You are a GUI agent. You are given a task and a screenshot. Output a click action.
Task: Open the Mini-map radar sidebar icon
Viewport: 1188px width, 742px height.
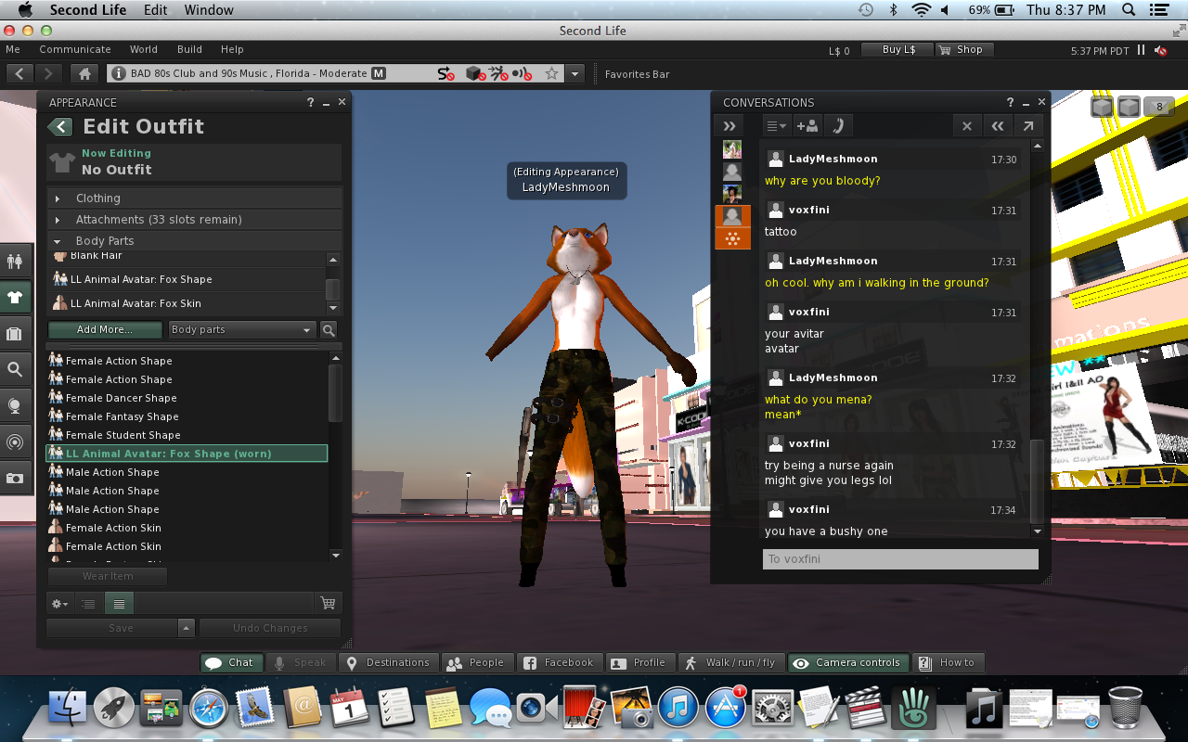tap(15, 441)
